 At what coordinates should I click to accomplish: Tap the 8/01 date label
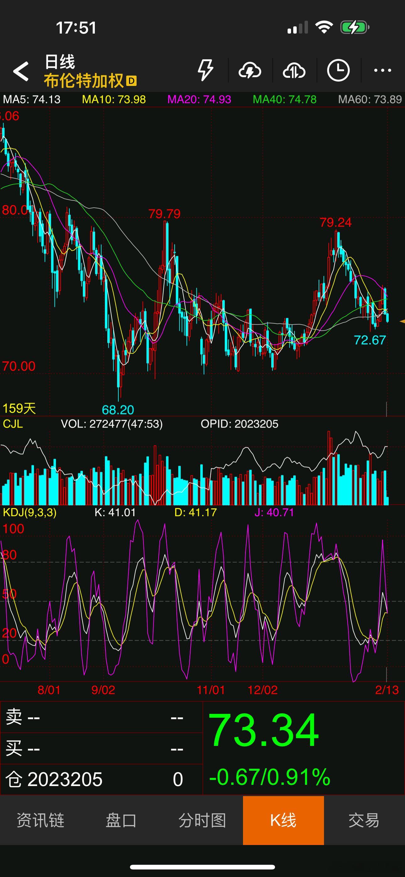coord(49,690)
